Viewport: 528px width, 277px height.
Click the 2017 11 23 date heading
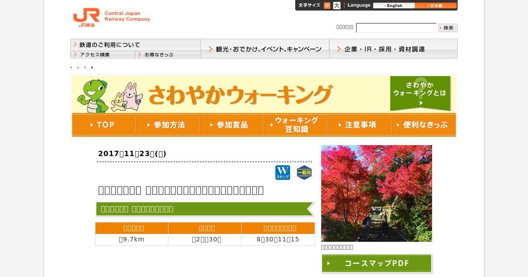click(x=132, y=153)
